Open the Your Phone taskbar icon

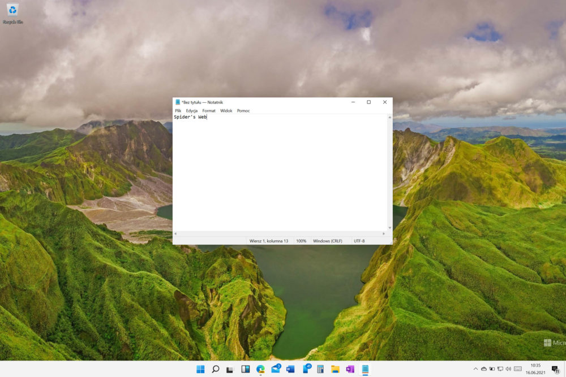point(306,369)
